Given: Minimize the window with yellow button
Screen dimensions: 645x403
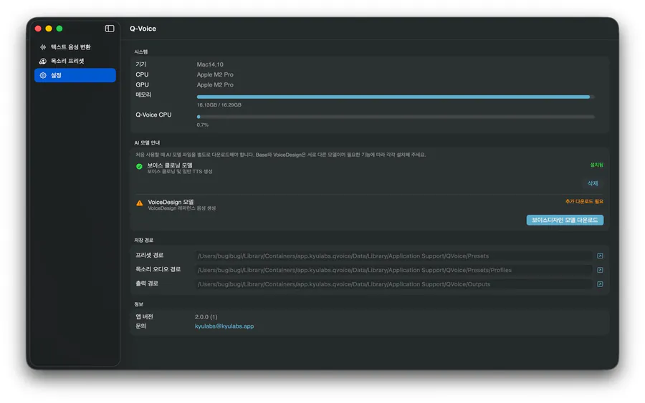Looking at the screenshot, I should click(x=49, y=29).
